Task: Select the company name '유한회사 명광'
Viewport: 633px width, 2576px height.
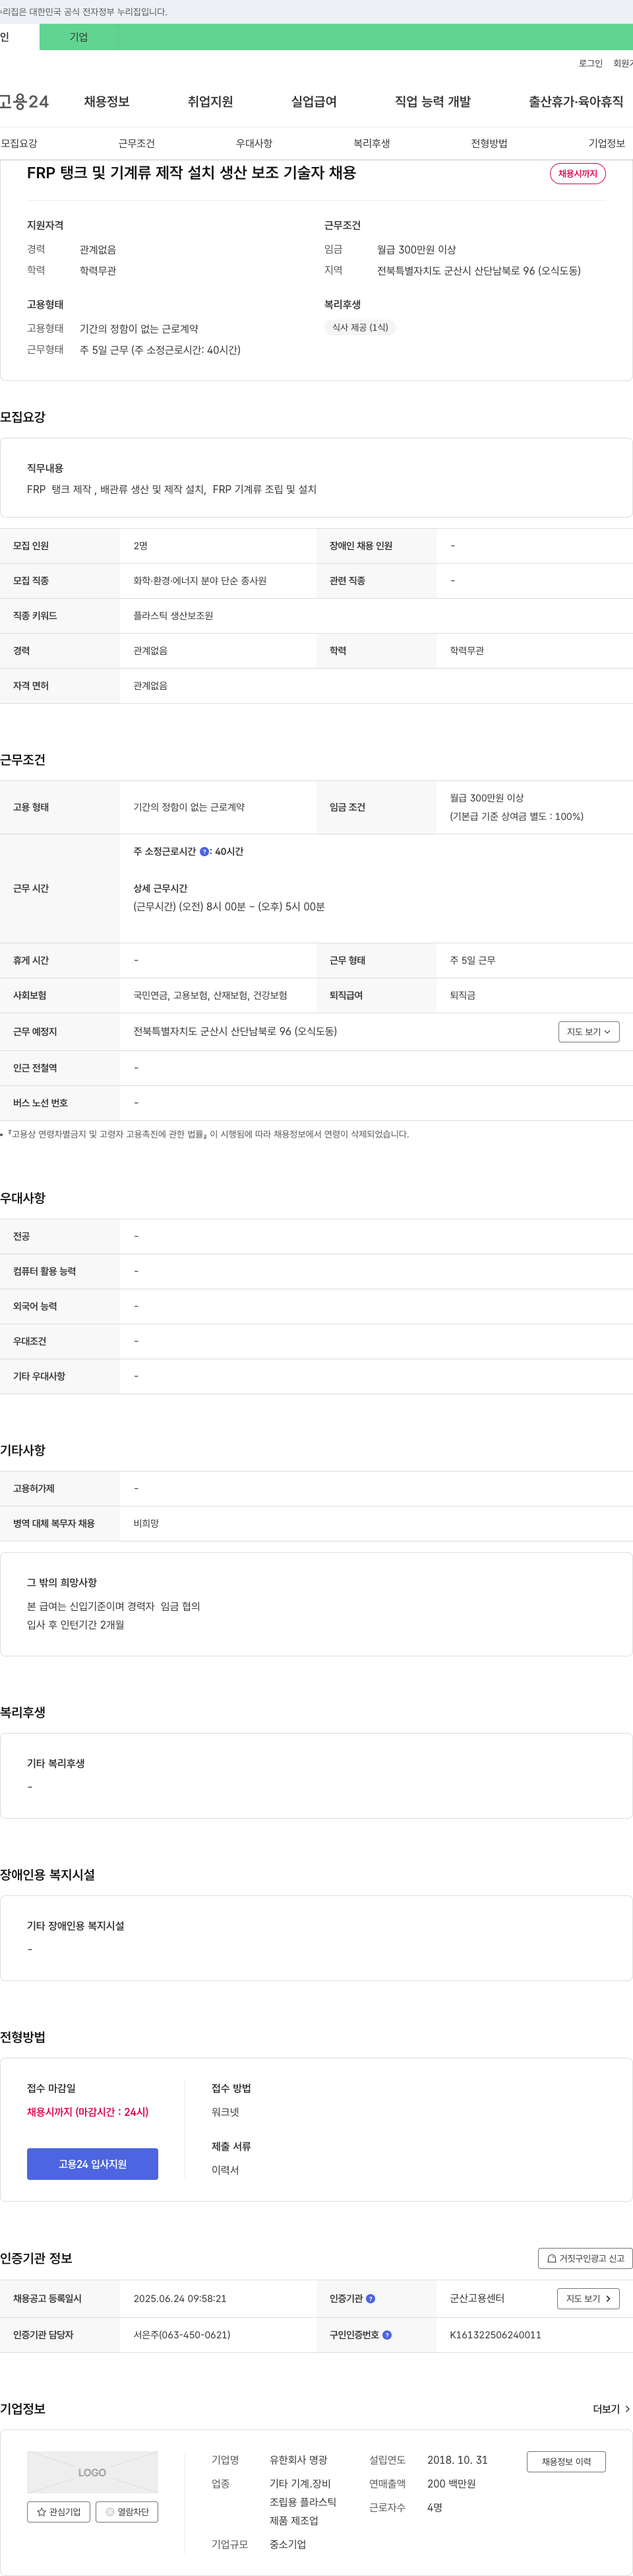Action: [x=297, y=2459]
